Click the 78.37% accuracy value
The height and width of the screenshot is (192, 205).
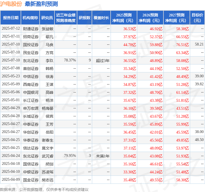(x=70, y=60)
